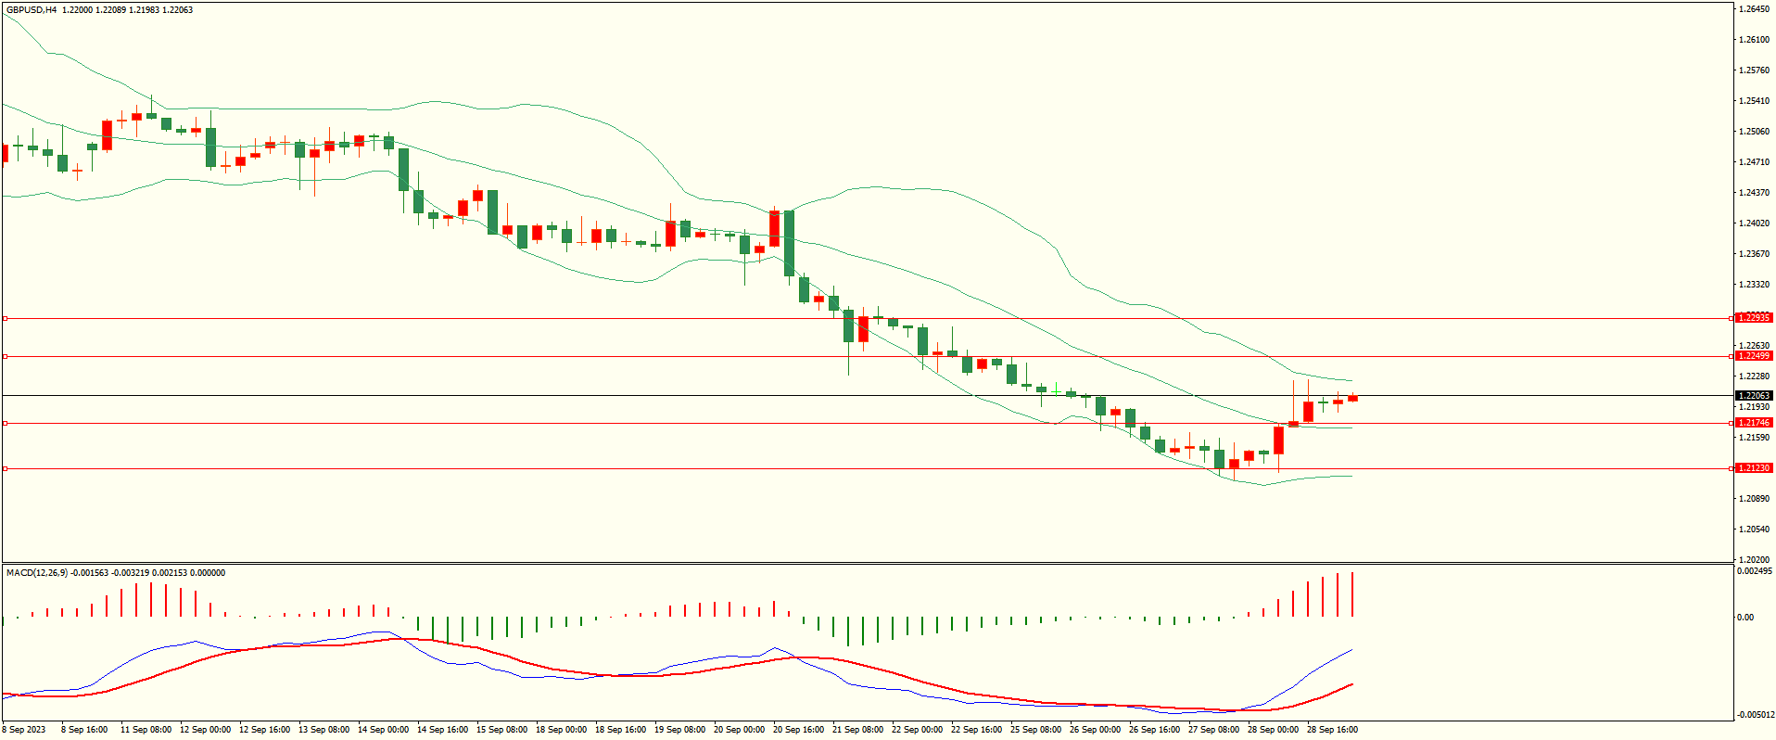Click the 1.22280 price axis label
This screenshot has width=1776, height=740.
tap(1754, 376)
